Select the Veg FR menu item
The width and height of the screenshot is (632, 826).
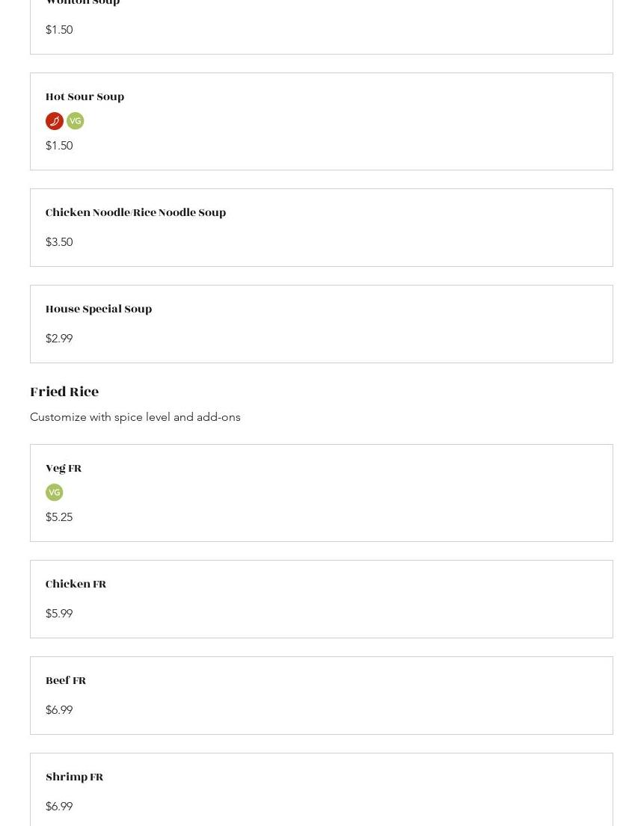coord(64,469)
